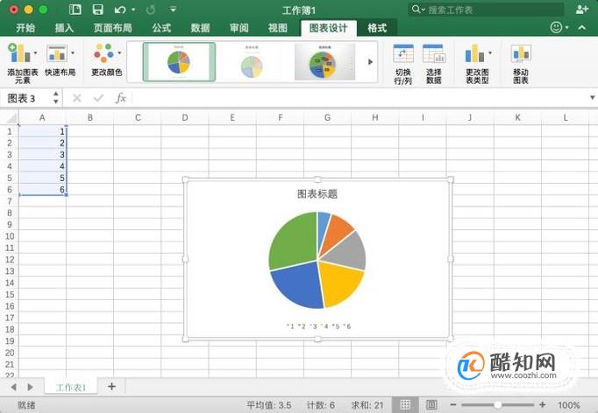Click the name box showing 图表 3
This screenshot has width=598, height=413.
tap(26, 98)
